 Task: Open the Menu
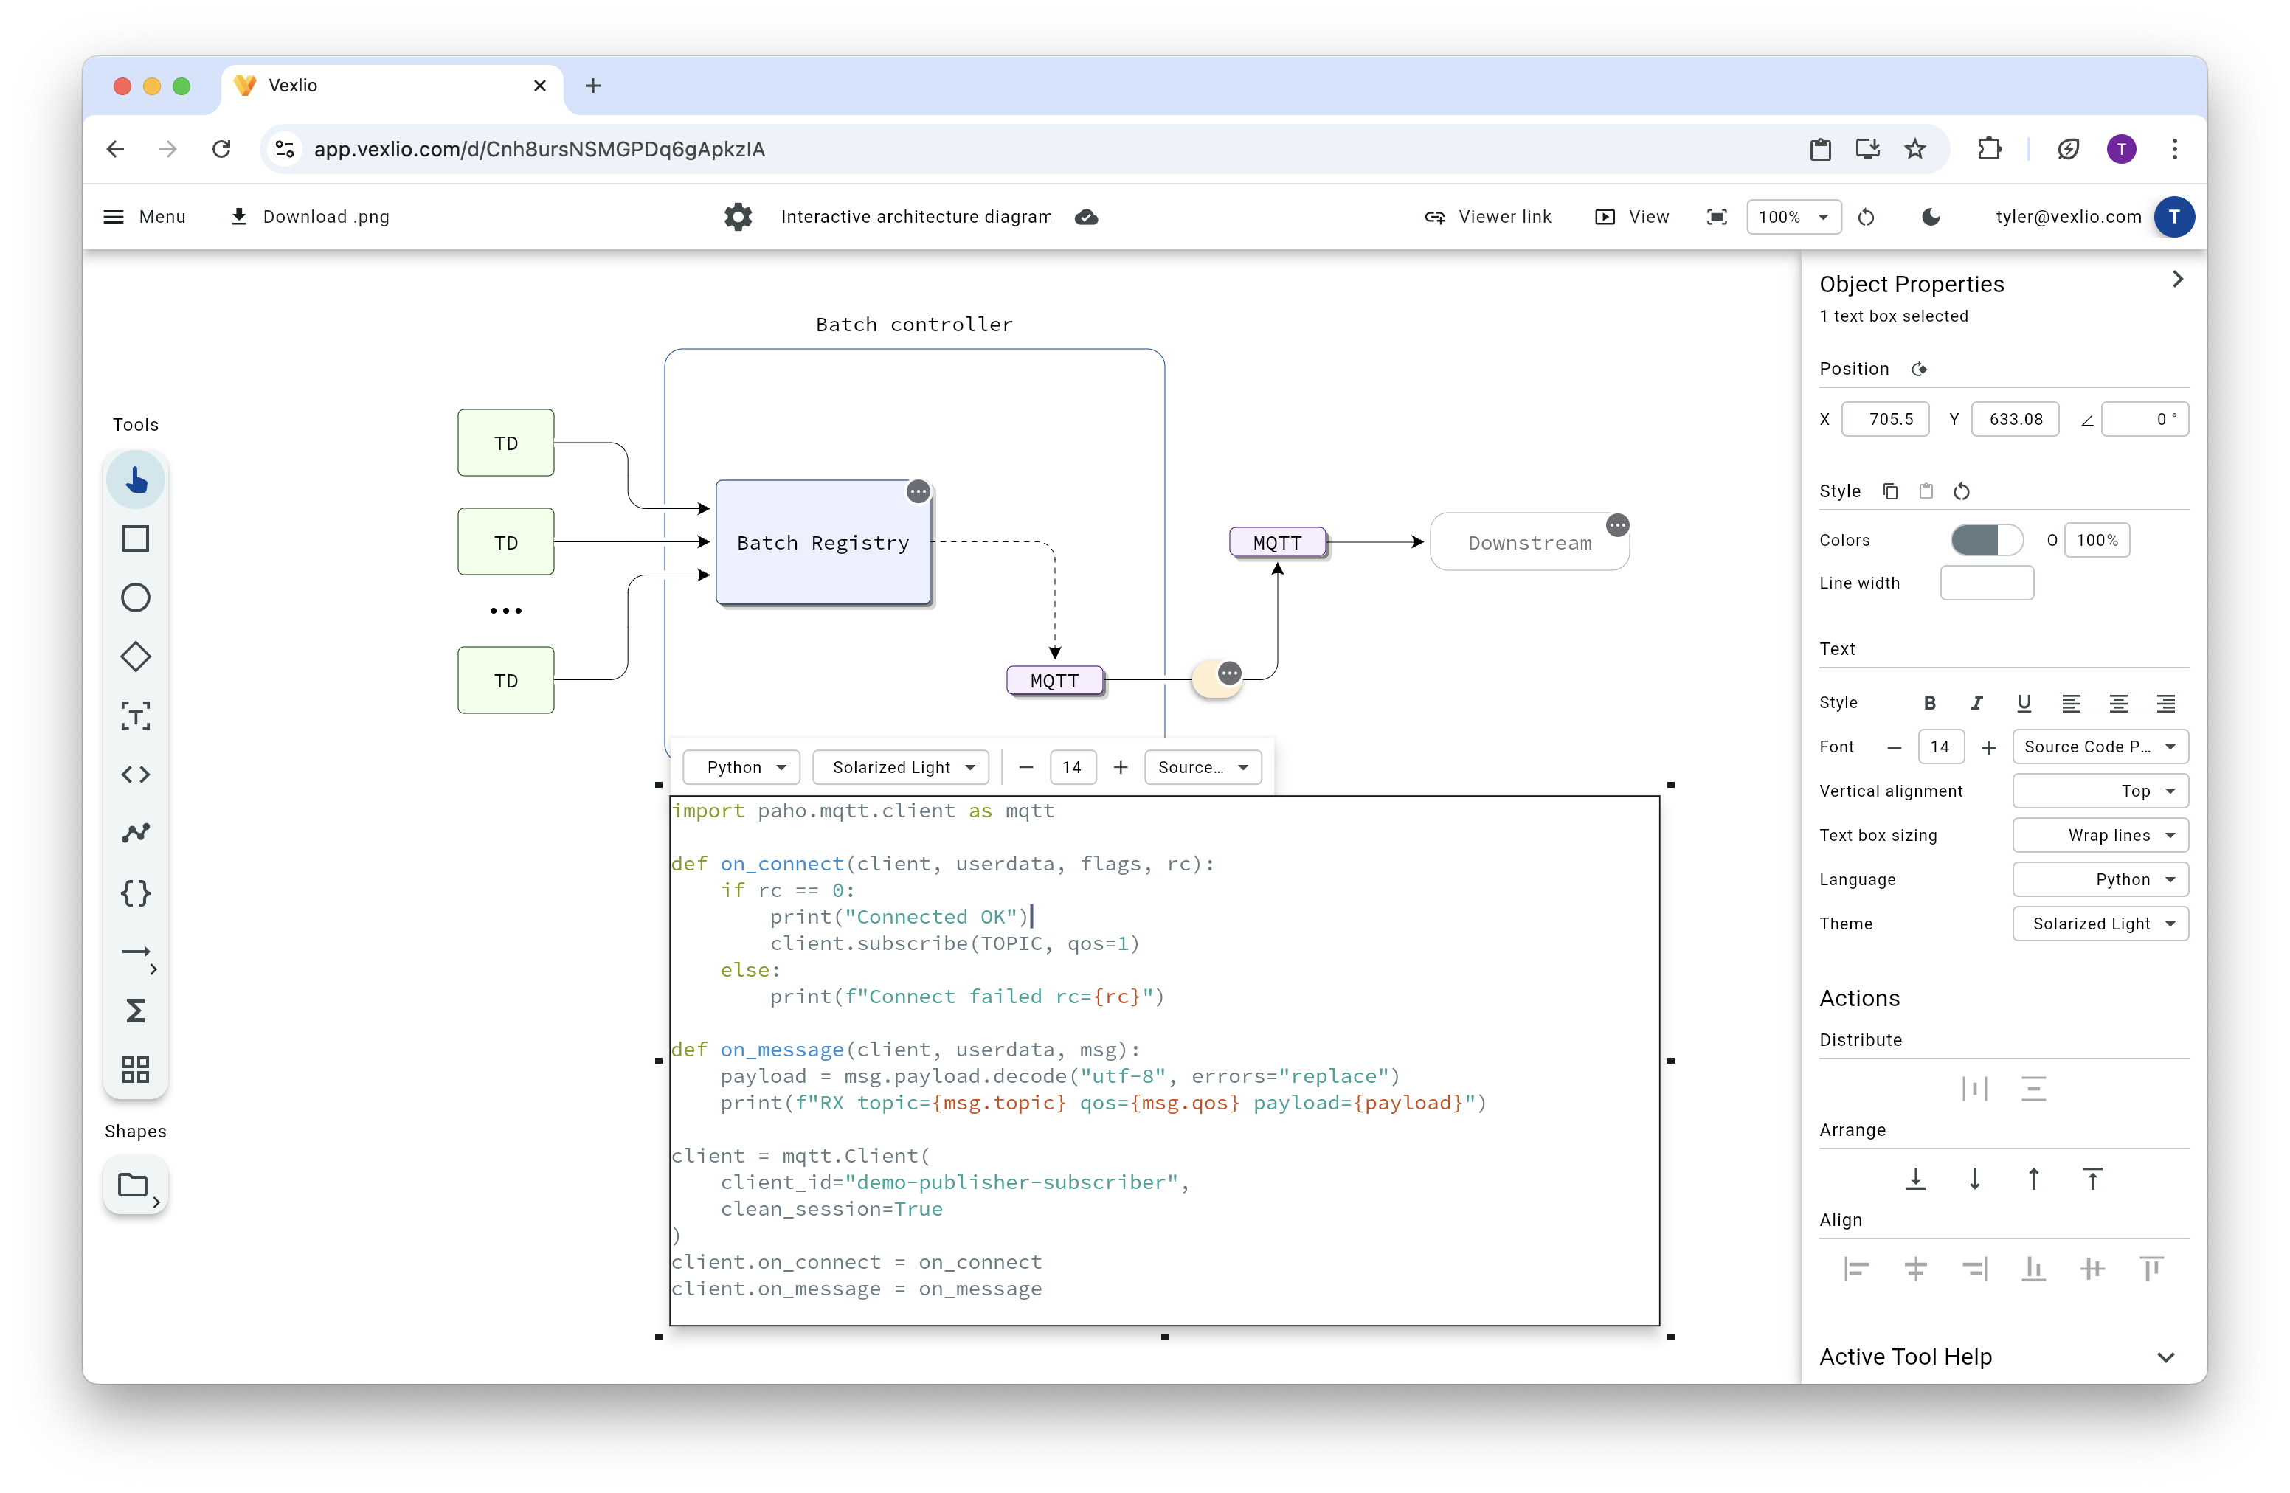coord(145,216)
